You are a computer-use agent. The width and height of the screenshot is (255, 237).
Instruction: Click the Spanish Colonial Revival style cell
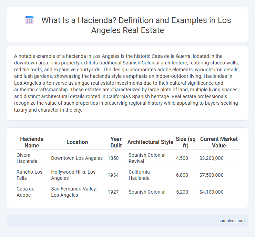point(150,158)
